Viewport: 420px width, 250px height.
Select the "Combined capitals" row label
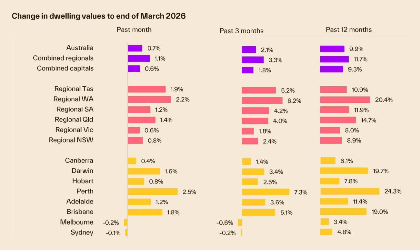[x=65, y=68]
